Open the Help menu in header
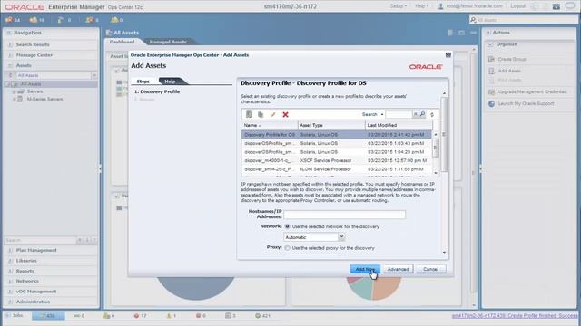The height and width of the screenshot is (326, 581). tap(421, 6)
